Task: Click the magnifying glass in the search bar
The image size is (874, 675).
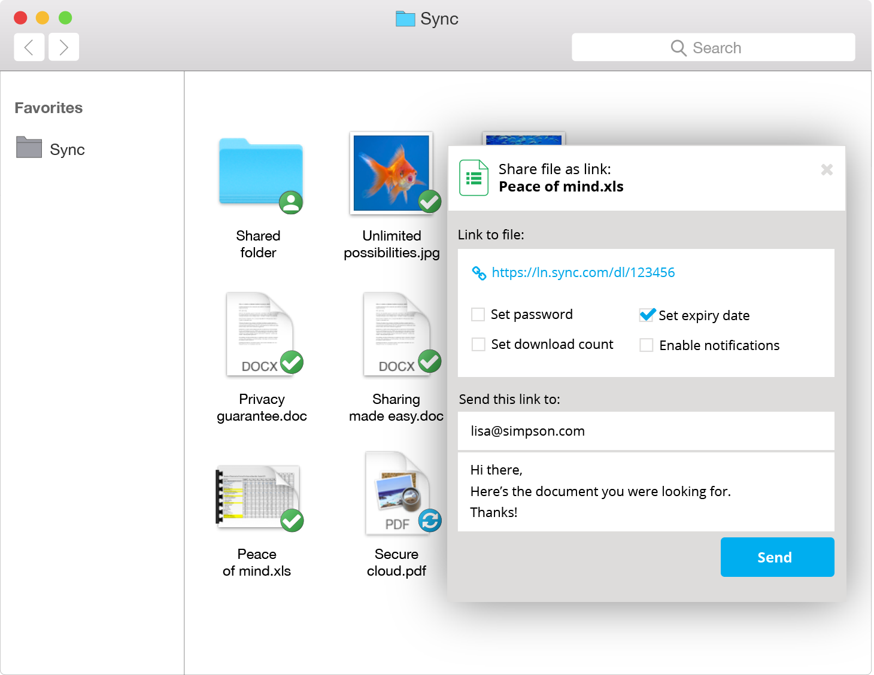Action: click(x=678, y=47)
